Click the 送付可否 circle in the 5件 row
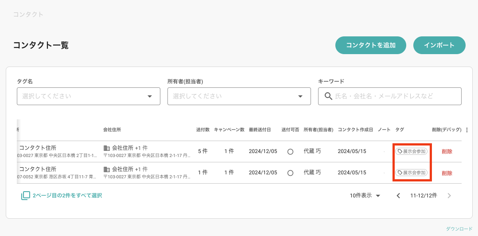Screen dimensions: 478x236 tap(290, 151)
